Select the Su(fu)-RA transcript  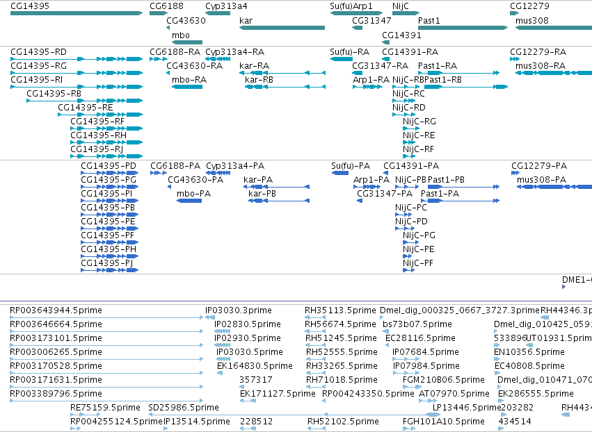342,59
